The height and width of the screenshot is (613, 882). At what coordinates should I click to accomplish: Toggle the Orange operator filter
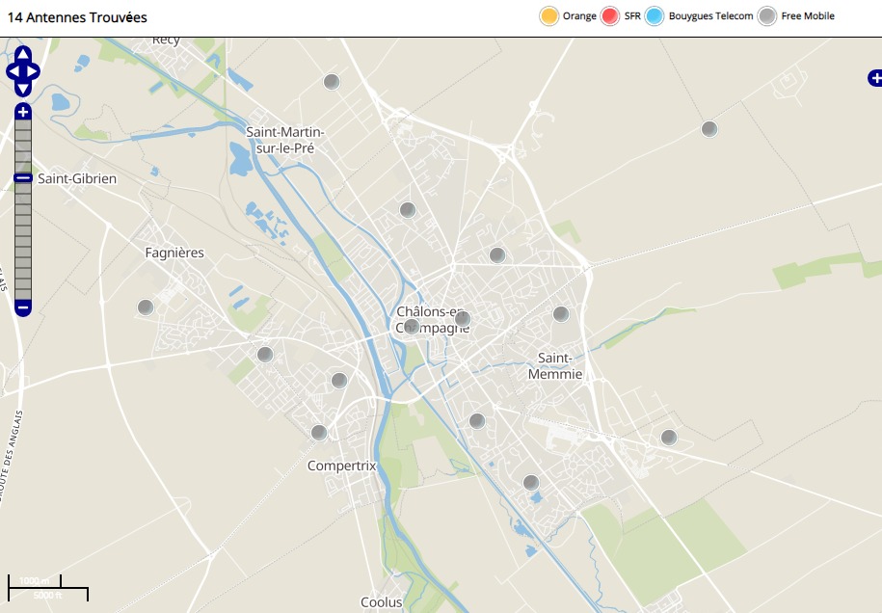(549, 16)
